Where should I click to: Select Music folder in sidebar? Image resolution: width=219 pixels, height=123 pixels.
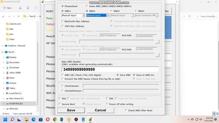(12, 78)
